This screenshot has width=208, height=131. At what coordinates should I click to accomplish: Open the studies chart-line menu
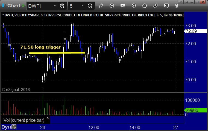112,6
